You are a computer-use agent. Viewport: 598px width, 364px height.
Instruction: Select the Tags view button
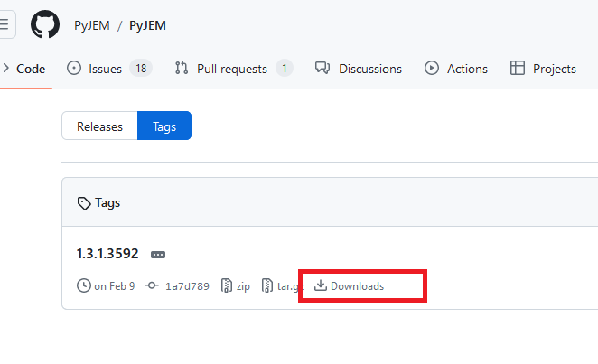(x=164, y=126)
